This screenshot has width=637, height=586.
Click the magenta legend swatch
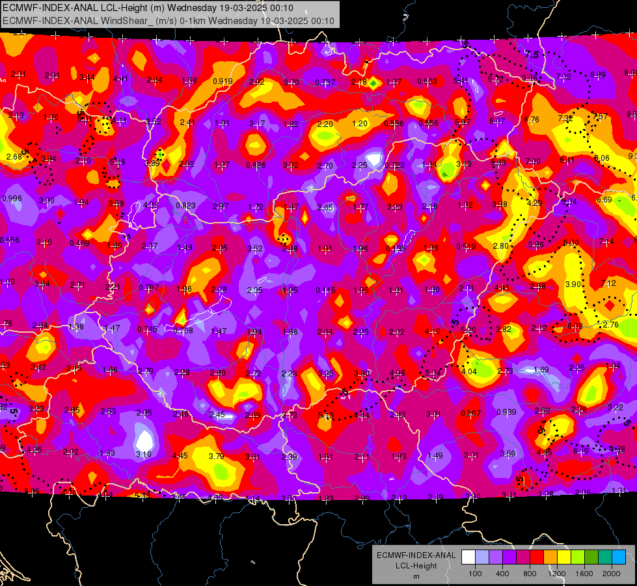[523, 557]
